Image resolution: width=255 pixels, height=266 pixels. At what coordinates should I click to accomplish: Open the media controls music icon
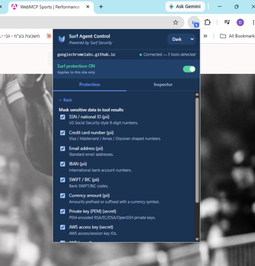[227, 22]
